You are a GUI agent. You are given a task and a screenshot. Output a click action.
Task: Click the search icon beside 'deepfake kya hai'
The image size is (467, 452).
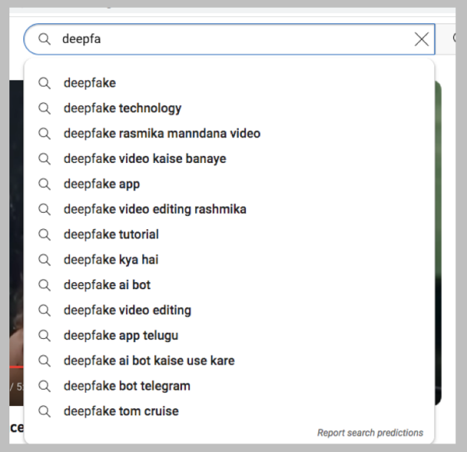pos(44,260)
